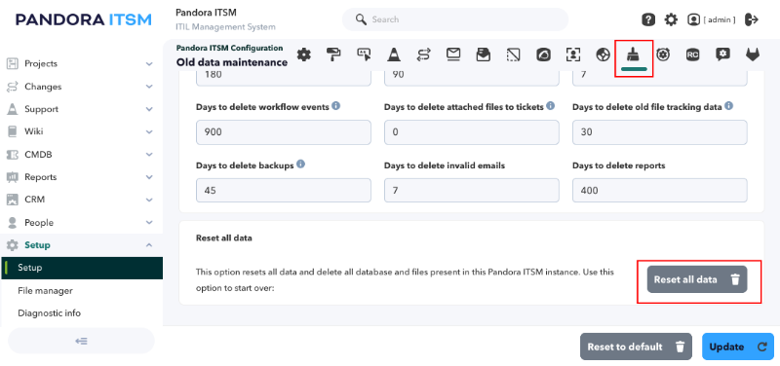Open the dashed square icon tab
The height and width of the screenshot is (366, 780).
pyautogui.click(x=513, y=55)
